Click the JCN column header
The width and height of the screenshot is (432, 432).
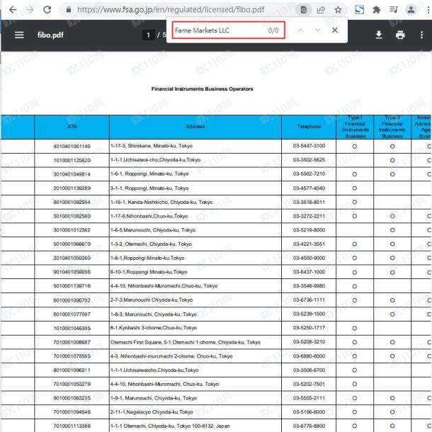(72, 127)
